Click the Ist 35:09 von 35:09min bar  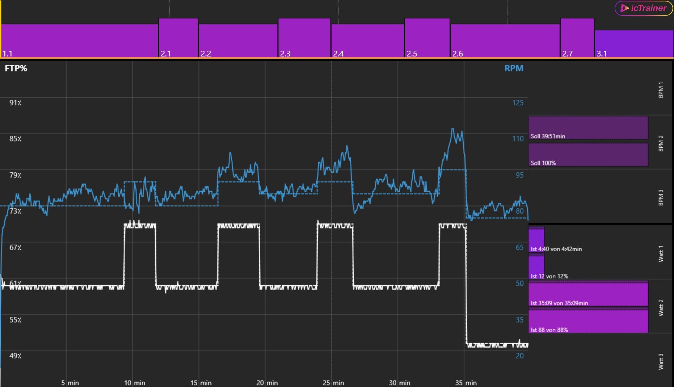coord(588,295)
